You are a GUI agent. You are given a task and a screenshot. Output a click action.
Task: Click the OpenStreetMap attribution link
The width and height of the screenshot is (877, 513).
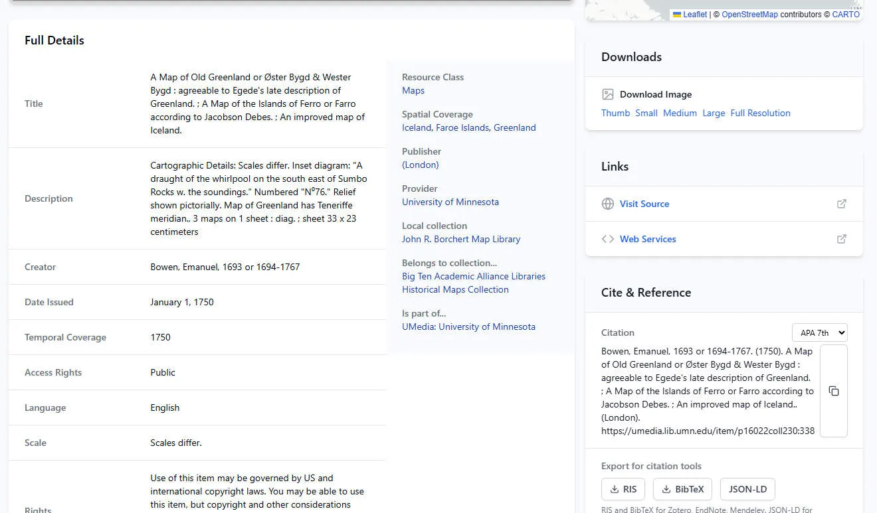coord(749,14)
